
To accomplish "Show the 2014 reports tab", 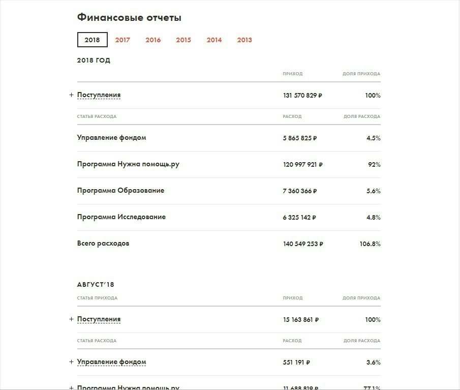I will [x=214, y=40].
